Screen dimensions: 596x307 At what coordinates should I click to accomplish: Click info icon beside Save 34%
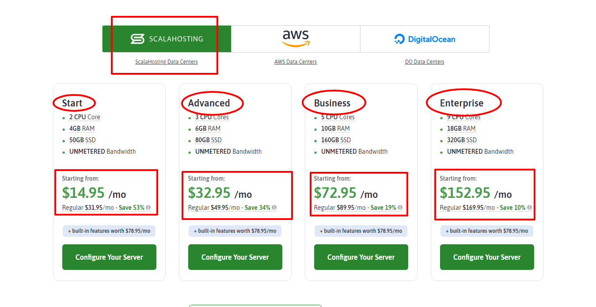274,208
